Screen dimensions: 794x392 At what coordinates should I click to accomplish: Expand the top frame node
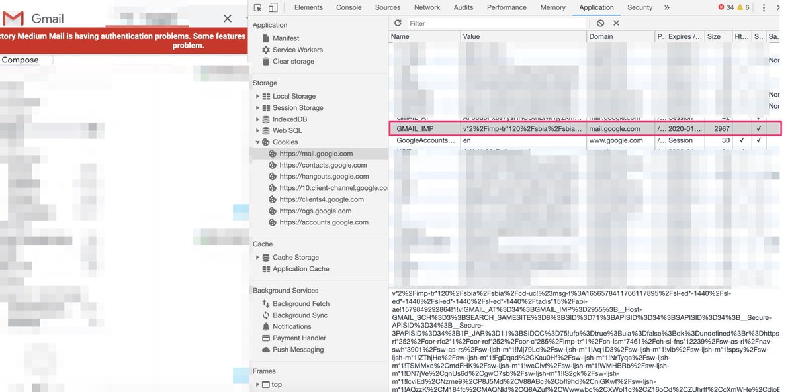click(x=258, y=384)
